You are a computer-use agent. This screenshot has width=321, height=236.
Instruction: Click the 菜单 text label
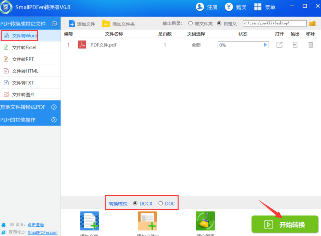(270, 7)
